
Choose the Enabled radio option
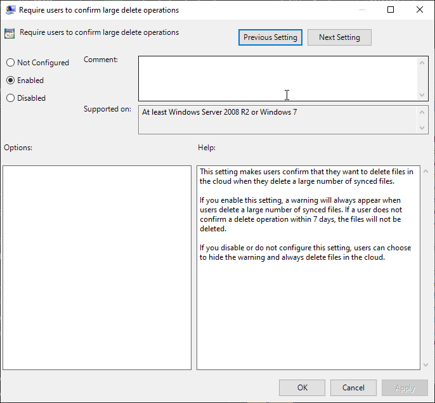click(x=10, y=80)
